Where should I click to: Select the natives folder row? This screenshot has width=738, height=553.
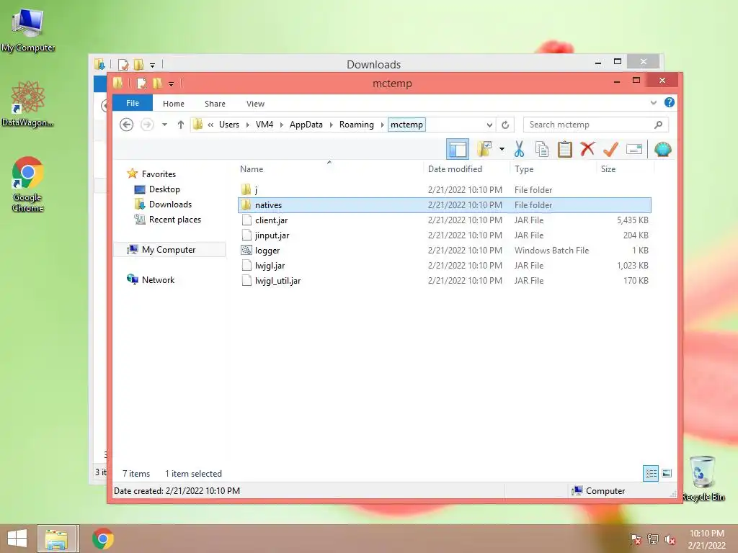(x=444, y=205)
